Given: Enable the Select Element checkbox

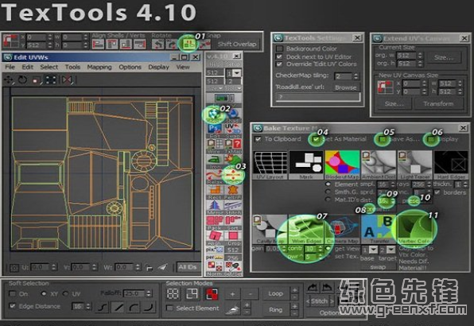Looking at the screenshot, I should 170,309.
